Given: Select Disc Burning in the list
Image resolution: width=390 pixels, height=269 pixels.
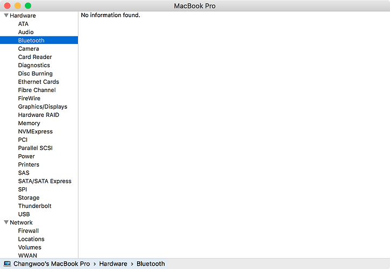Looking at the screenshot, I should tap(35, 74).
